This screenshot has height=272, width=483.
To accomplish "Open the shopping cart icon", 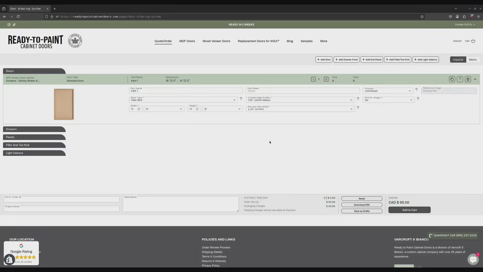I will (473, 41).
